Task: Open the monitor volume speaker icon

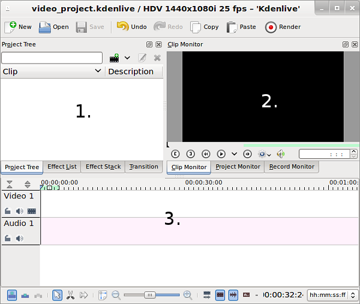Action: tap(280, 154)
